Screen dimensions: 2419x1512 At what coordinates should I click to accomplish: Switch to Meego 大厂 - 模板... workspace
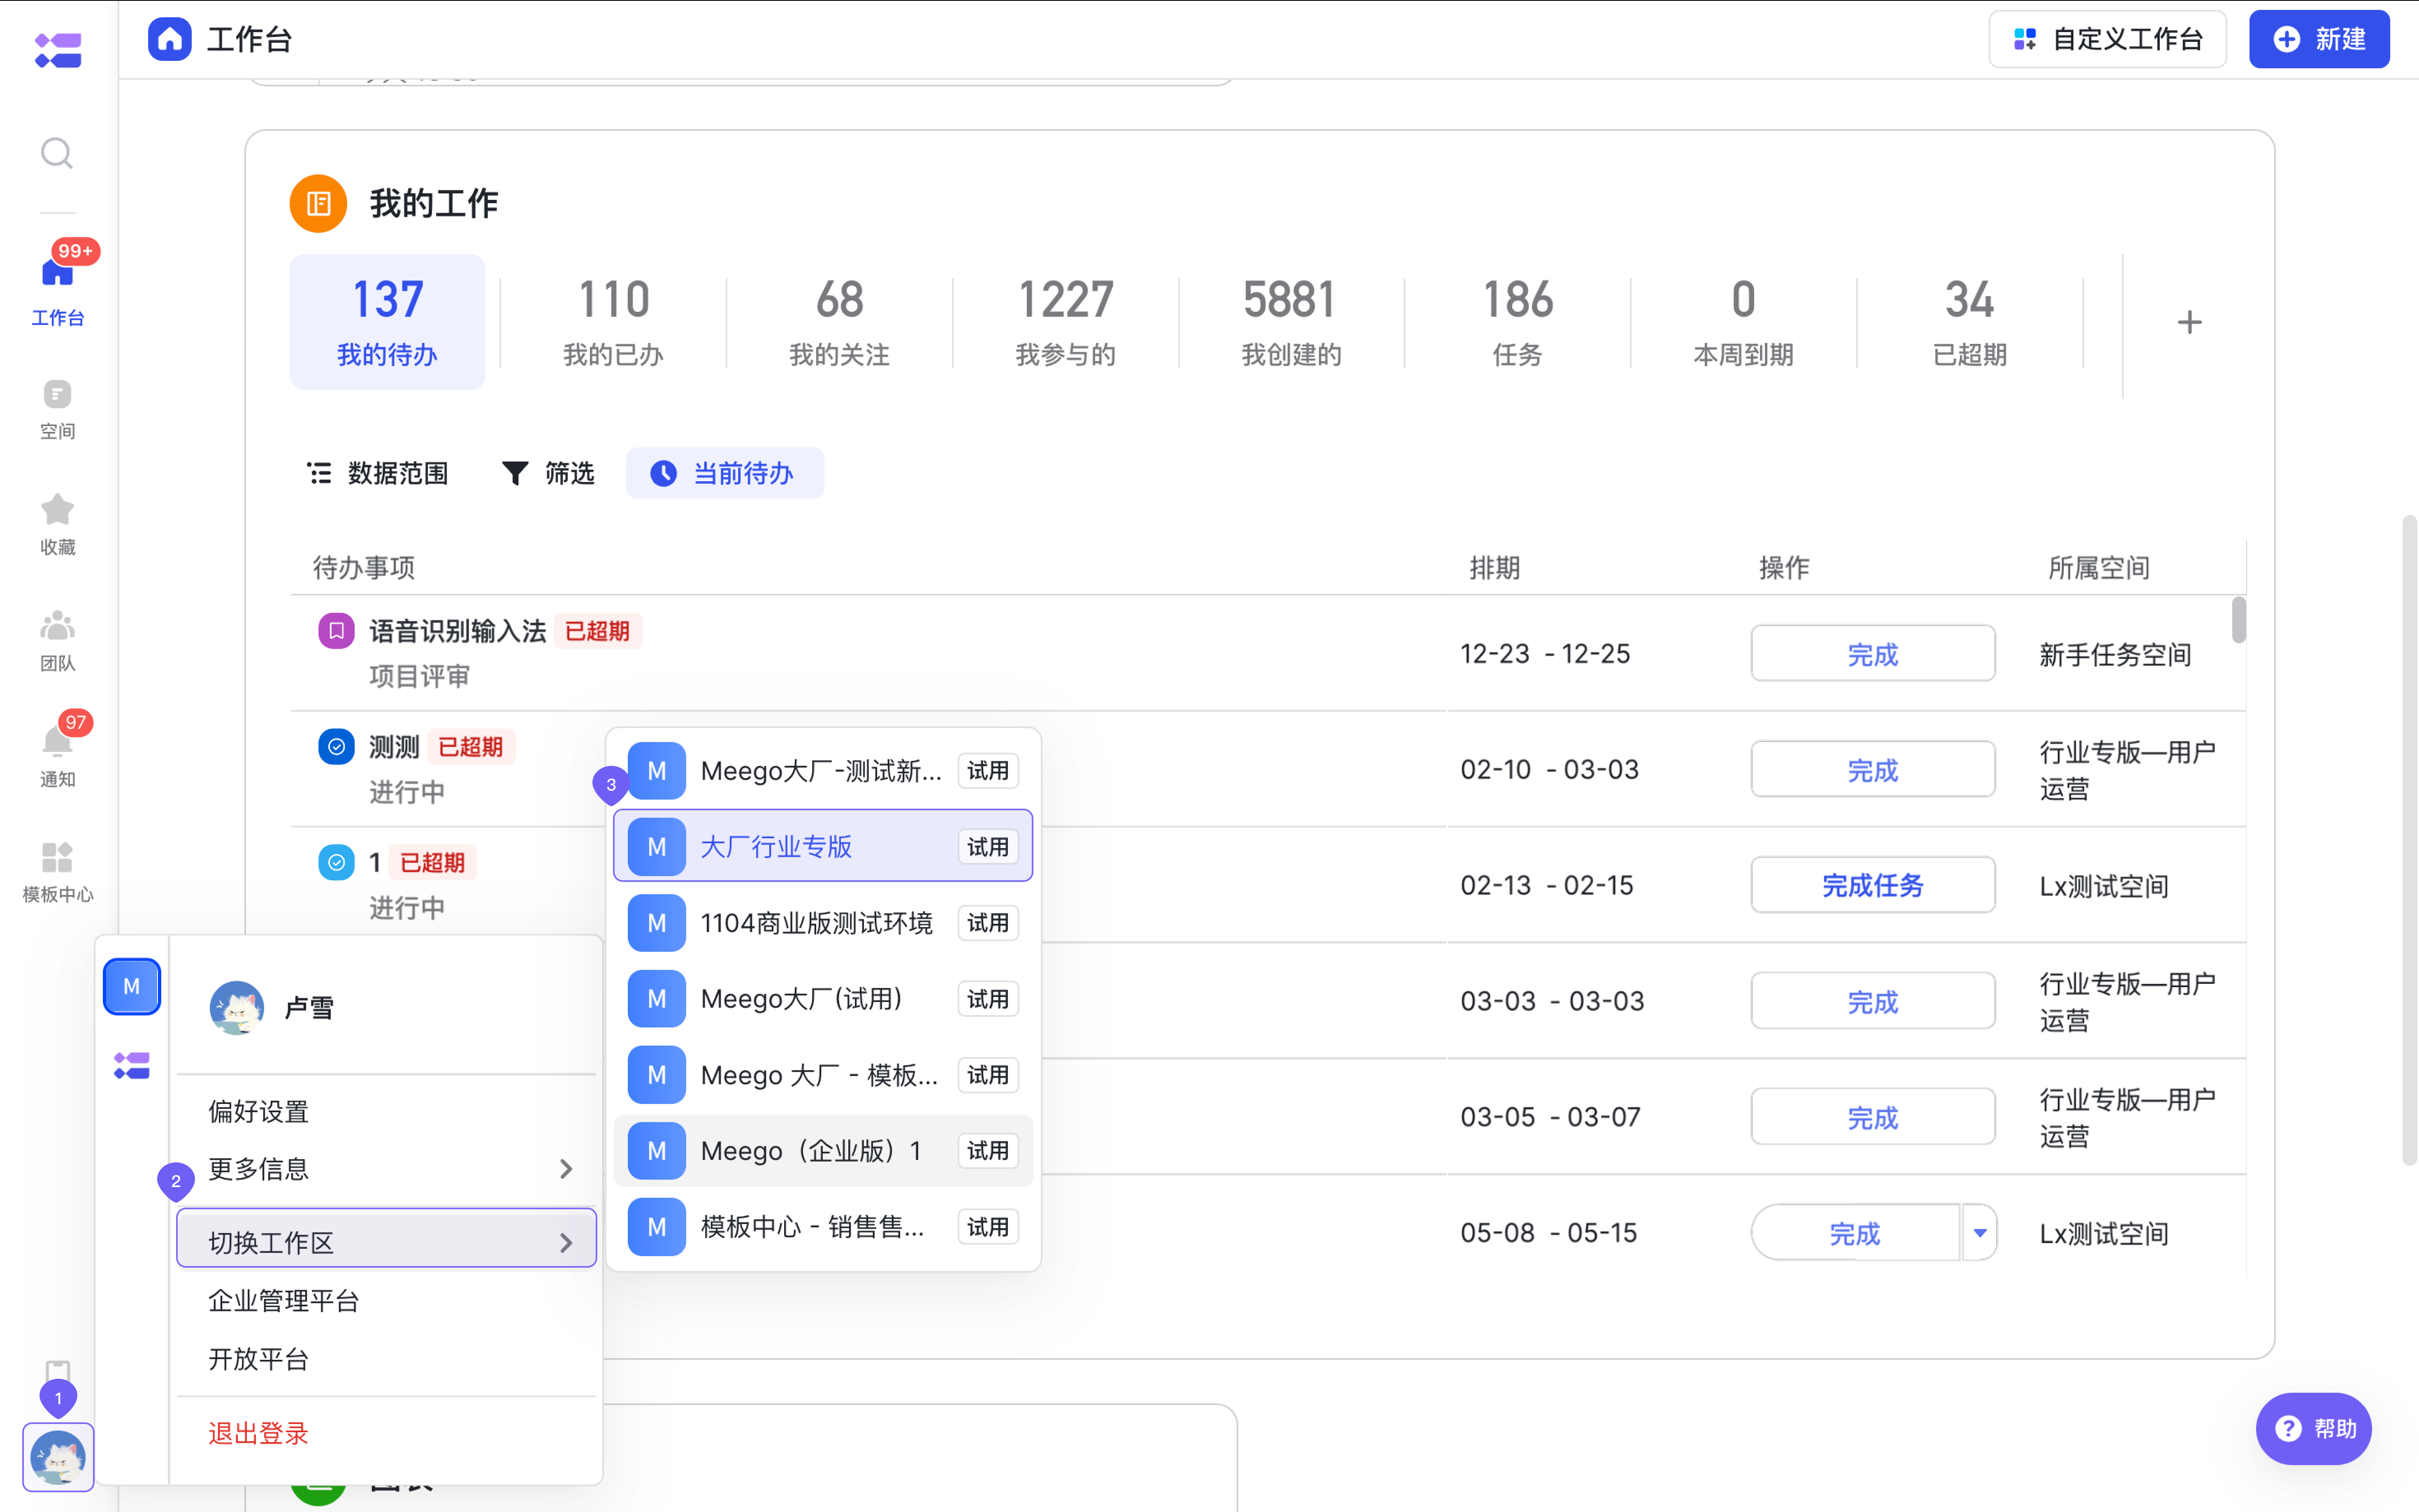[x=823, y=1075]
